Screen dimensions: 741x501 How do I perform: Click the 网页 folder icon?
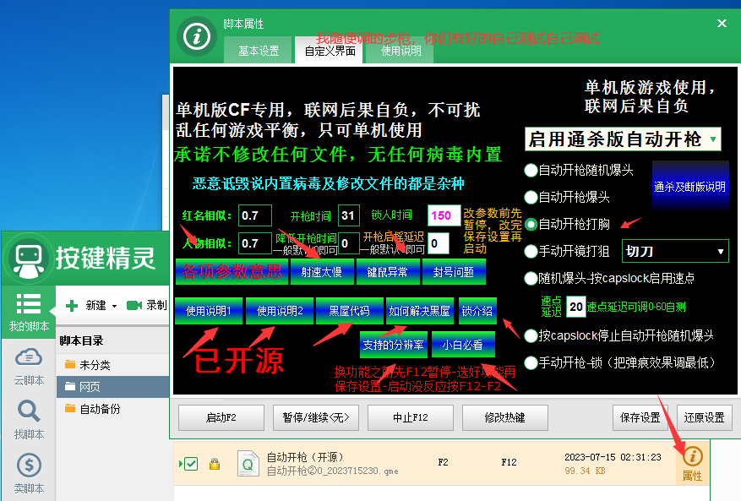[70, 387]
